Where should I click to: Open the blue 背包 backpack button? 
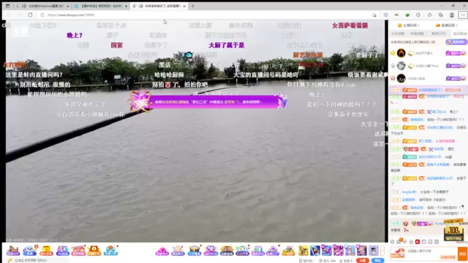(x=377, y=261)
